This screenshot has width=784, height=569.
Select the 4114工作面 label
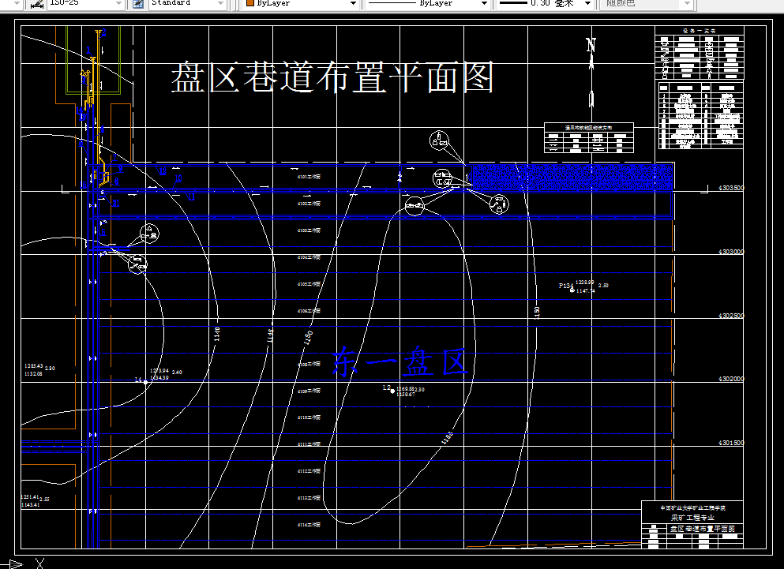pos(309,525)
